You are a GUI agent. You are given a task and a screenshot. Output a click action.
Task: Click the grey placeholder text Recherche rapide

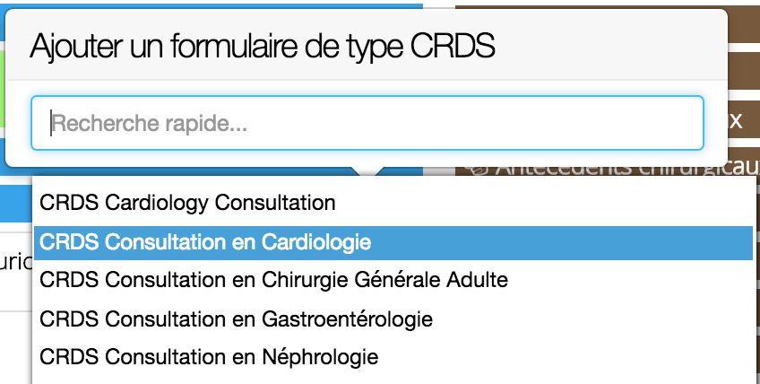click(x=150, y=123)
